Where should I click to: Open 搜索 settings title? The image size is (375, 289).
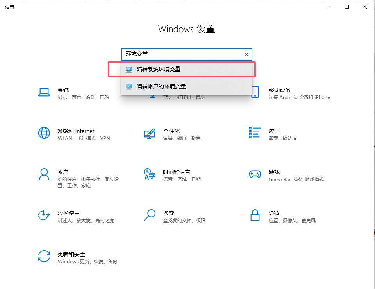[x=169, y=213]
